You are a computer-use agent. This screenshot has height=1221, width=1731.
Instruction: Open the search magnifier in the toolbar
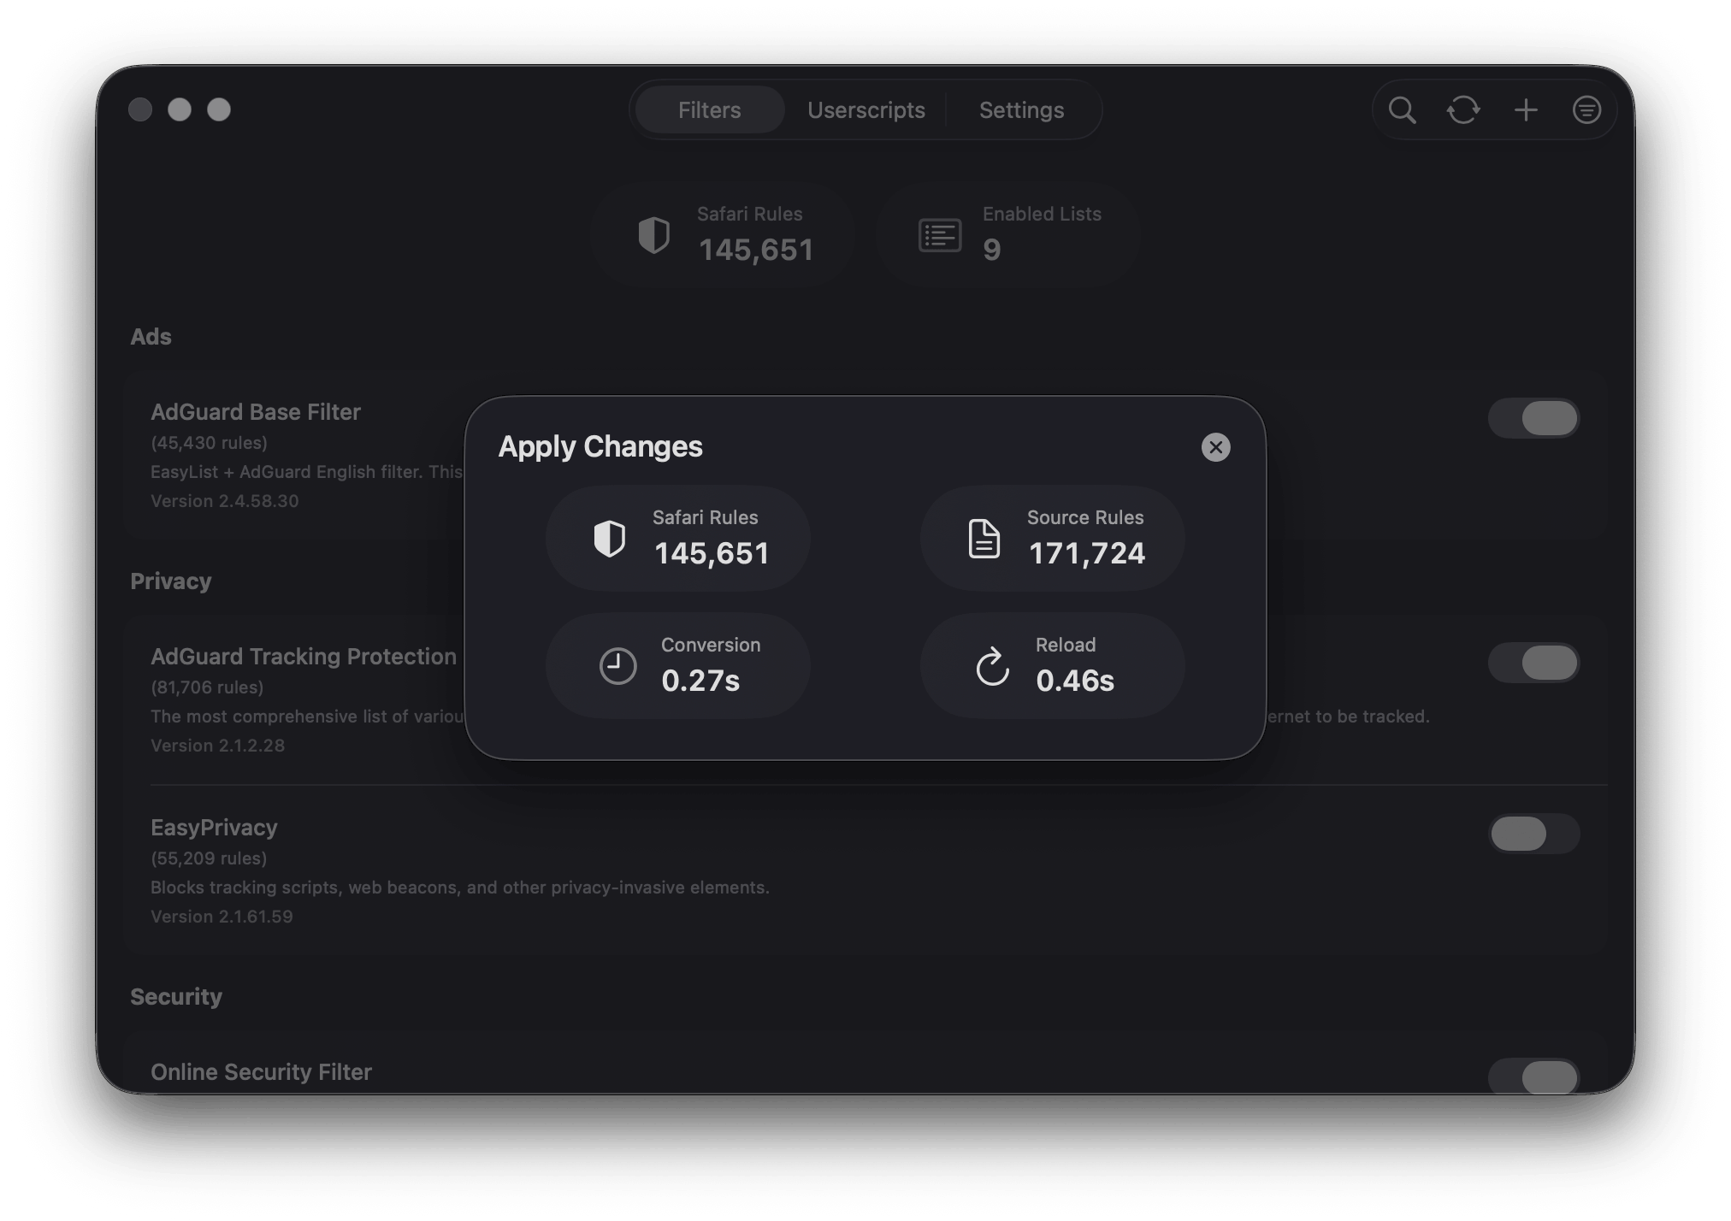click(x=1402, y=110)
